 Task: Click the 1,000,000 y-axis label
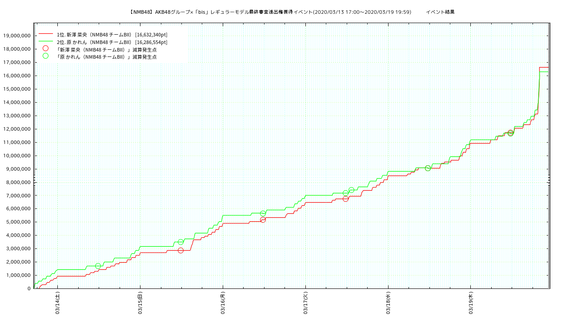(18, 276)
